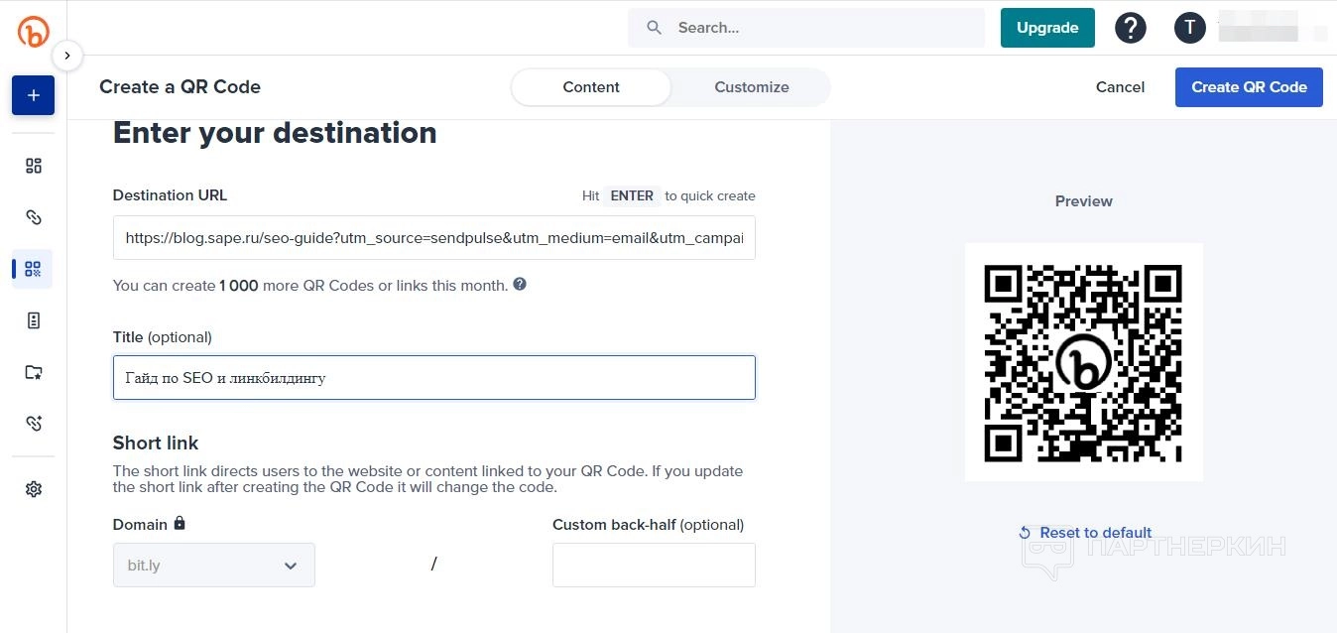Switch to the Customize tab
This screenshot has width=1337, height=633.
tap(752, 87)
